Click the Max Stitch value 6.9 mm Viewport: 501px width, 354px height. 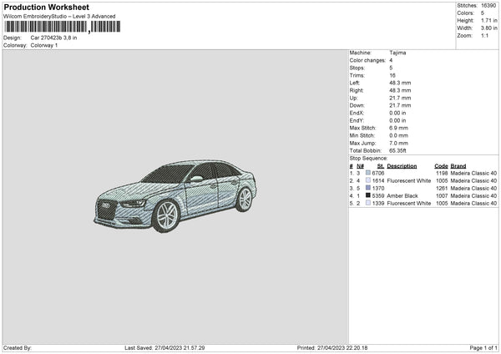click(399, 128)
